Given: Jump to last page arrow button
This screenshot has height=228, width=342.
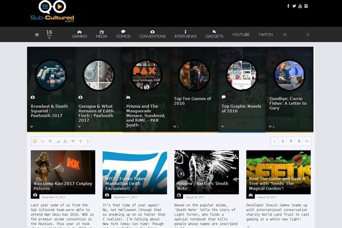Looking at the screenshot, I should coord(307,141).
